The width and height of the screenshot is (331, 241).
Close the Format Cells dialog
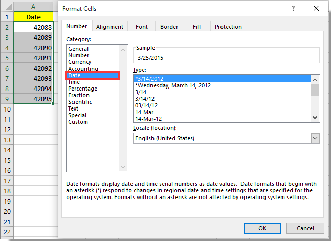coord(316,9)
